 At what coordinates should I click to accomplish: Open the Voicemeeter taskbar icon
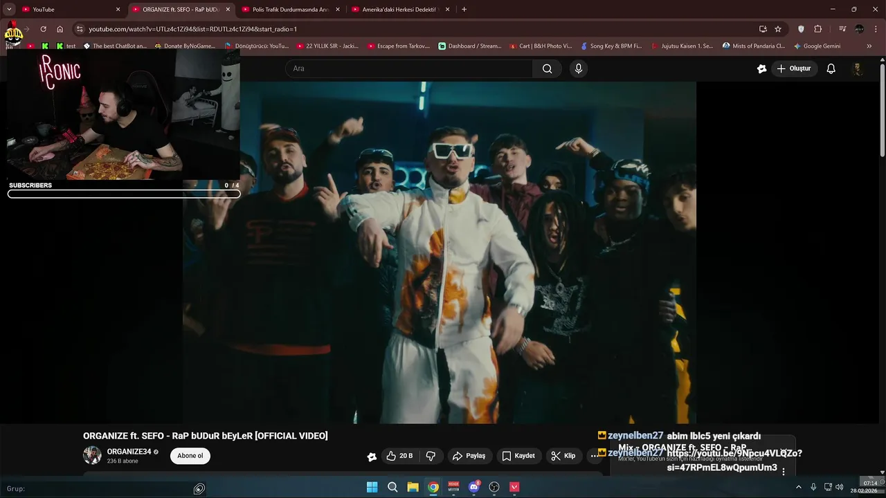453,487
